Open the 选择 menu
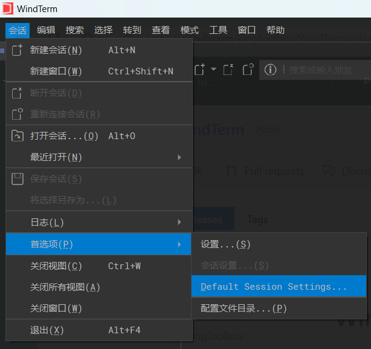 (103, 30)
